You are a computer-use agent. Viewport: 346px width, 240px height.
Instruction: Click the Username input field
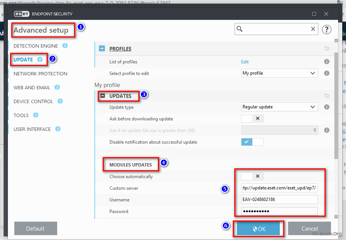click(279, 199)
